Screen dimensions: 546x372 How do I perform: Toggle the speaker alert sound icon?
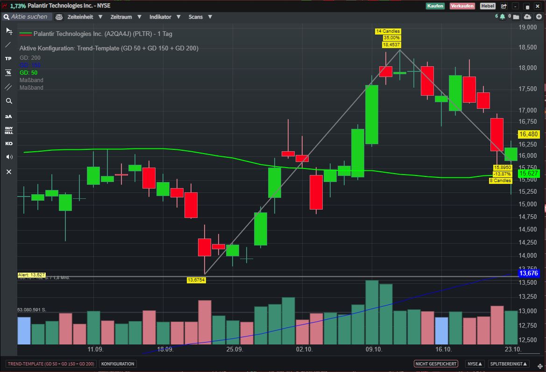[x=9, y=157]
